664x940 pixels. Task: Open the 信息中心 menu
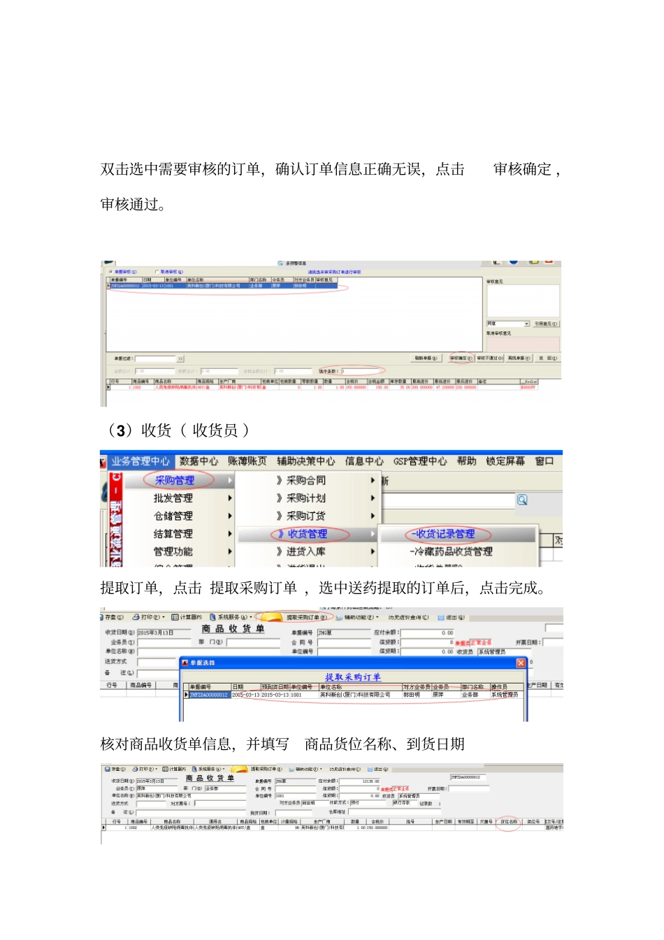[x=364, y=461]
